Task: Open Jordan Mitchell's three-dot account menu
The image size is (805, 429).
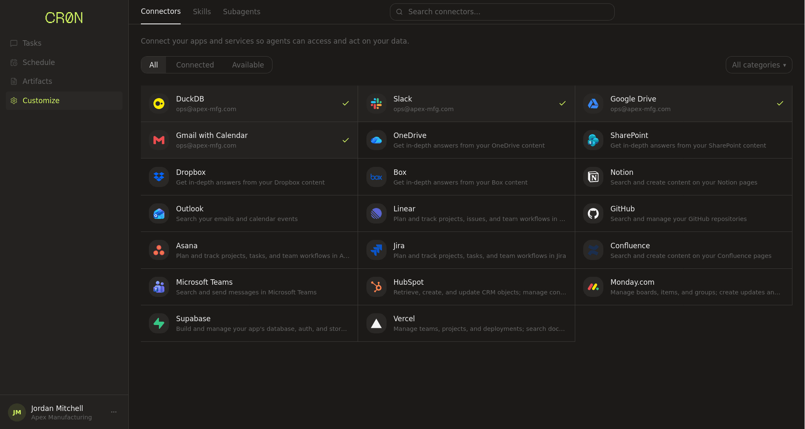Action: tap(114, 412)
